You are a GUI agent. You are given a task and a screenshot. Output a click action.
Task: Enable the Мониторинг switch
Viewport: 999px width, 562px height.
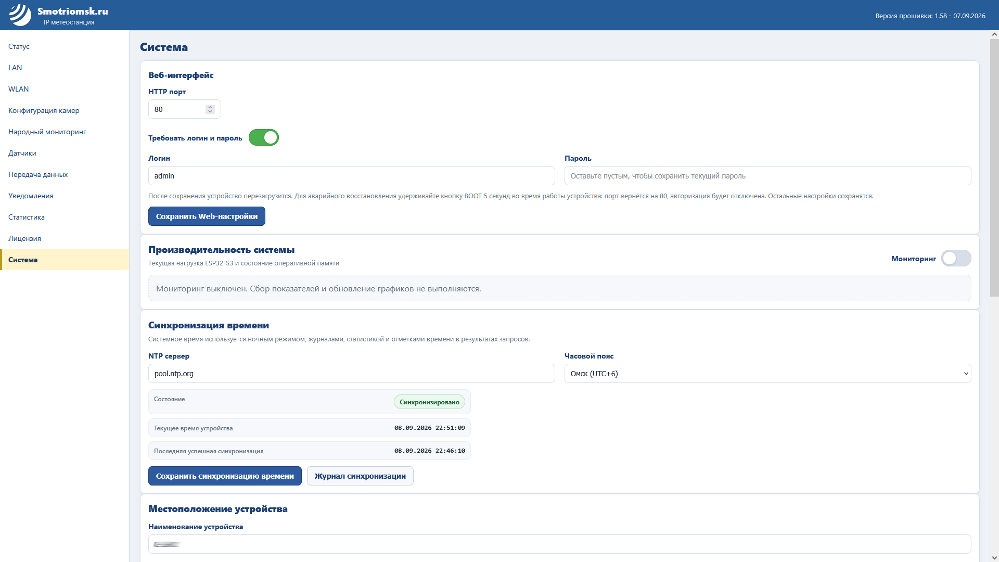coord(956,258)
